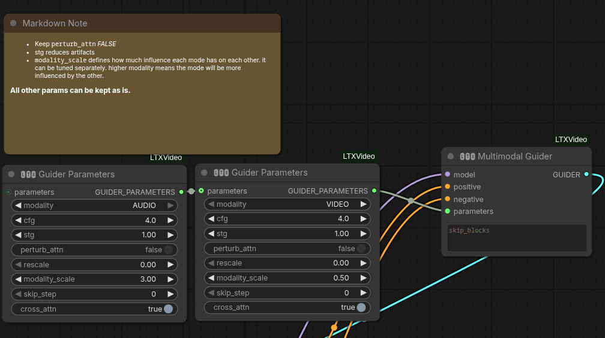
Task: Increase rescale on the AUDIO Guider node
Action: [x=170, y=265]
